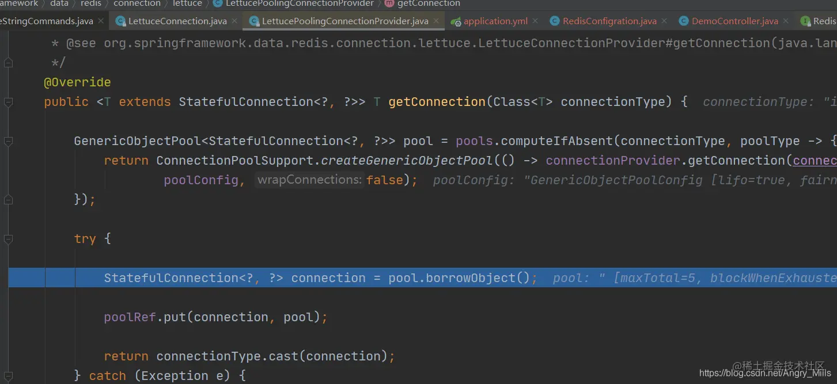Close the application.yml tab
The width and height of the screenshot is (837, 384).
pos(535,21)
